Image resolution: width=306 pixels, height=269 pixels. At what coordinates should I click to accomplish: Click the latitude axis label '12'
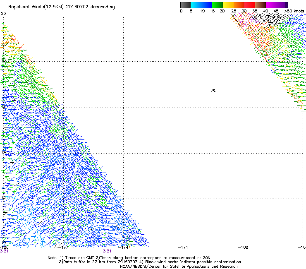pos(3,197)
